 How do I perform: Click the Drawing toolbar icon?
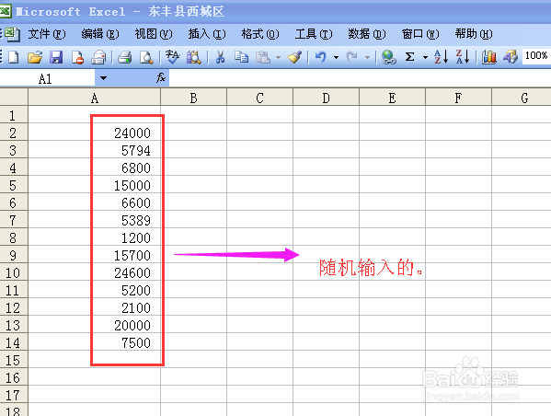click(x=511, y=57)
